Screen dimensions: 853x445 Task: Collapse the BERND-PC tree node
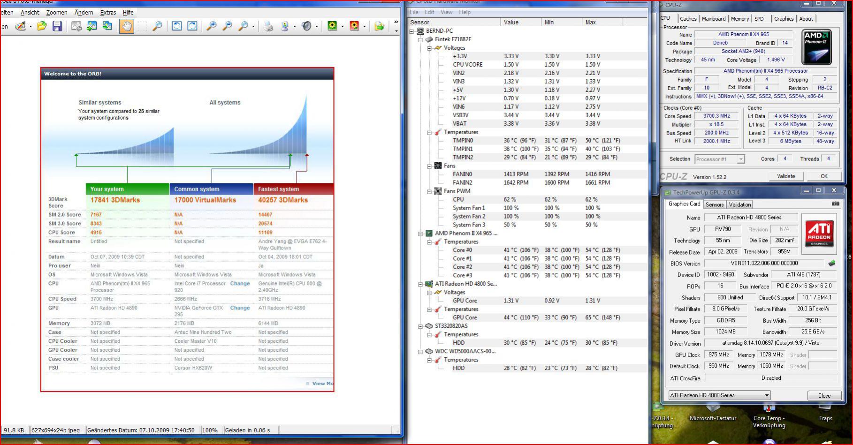coord(412,31)
